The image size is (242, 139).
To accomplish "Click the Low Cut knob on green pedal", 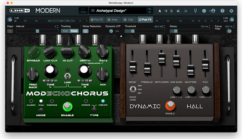I will tap(50, 52).
